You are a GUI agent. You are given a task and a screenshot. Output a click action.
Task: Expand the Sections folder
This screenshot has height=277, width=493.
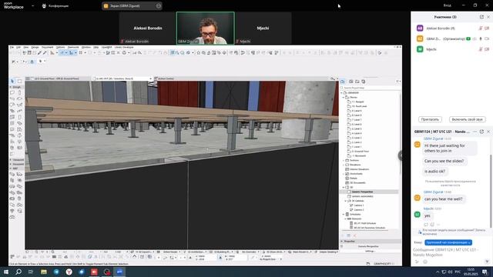pos(344,161)
